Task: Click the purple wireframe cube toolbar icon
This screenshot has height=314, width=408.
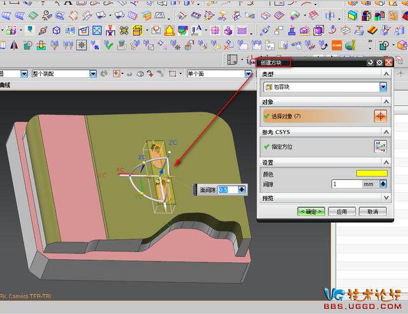Action: (x=57, y=30)
